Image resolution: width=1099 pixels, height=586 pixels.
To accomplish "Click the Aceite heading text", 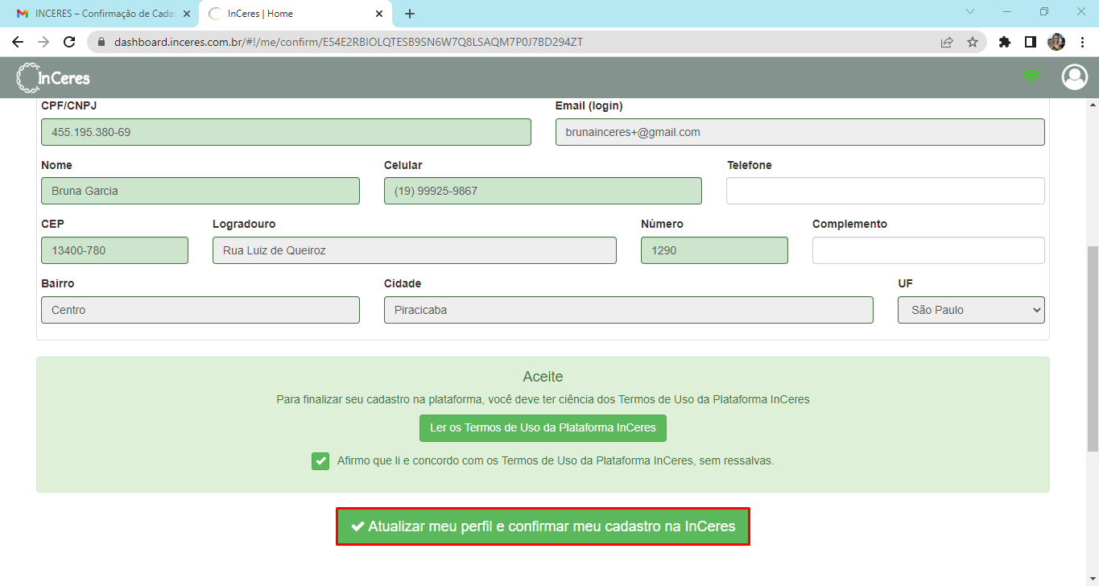I will [543, 377].
